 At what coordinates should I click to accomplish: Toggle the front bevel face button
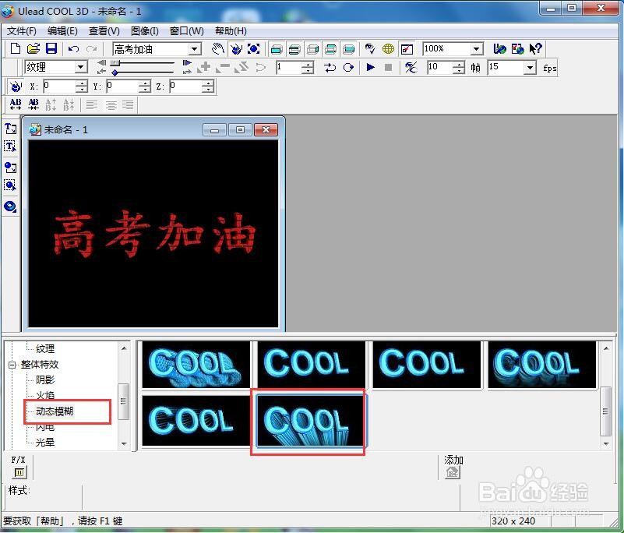click(x=294, y=49)
